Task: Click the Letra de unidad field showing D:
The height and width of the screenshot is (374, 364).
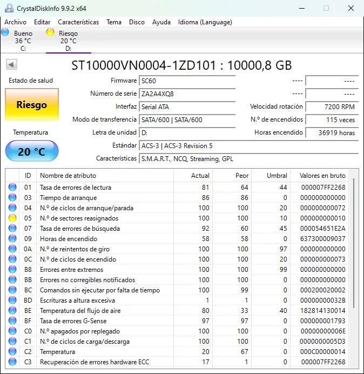Action: [187, 132]
